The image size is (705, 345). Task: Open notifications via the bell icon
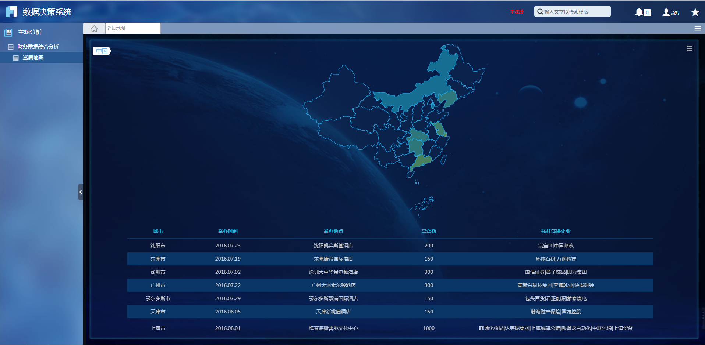639,12
